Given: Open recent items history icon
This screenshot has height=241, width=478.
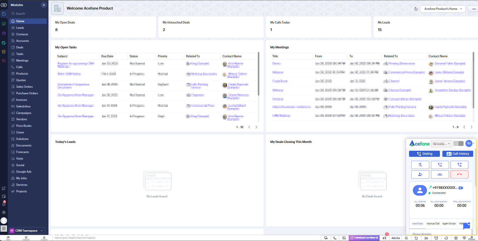Looking at the screenshot, I should coord(446,238).
